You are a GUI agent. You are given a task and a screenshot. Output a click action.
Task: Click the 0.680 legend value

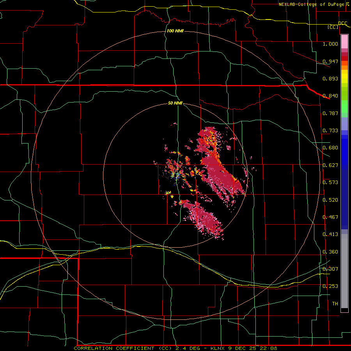click(330, 148)
